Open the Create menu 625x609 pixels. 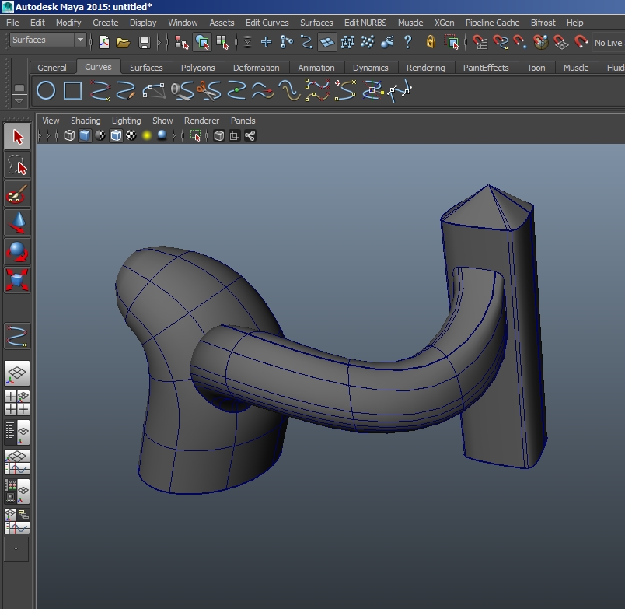coord(105,23)
